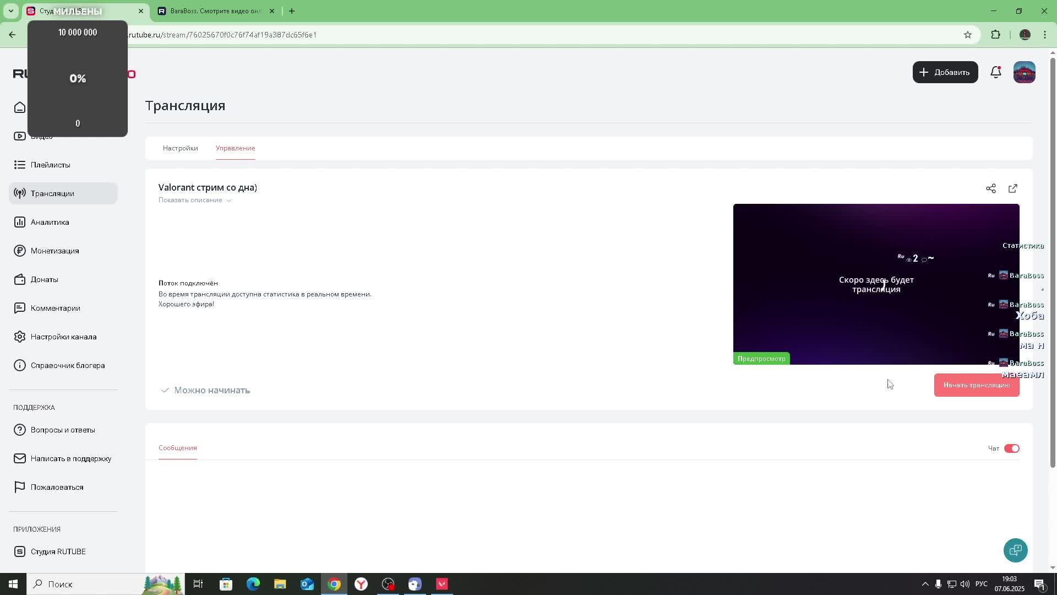Viewport: 1057px width, 595px height.
Task: Toggle the Чат switch
Action: click(1012, 448)
